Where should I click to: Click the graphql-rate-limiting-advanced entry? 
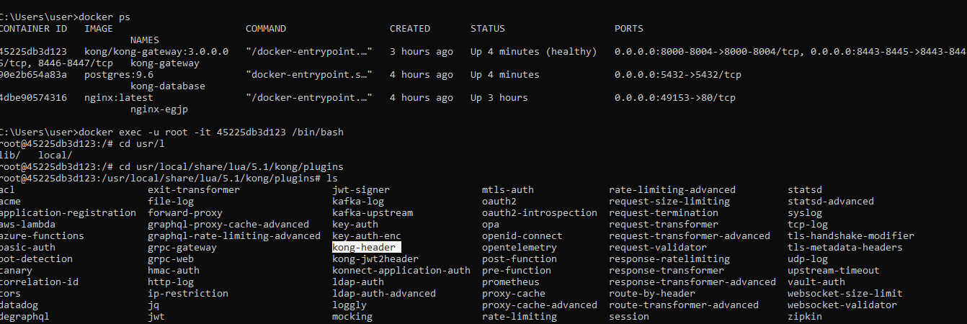[234, 236]
